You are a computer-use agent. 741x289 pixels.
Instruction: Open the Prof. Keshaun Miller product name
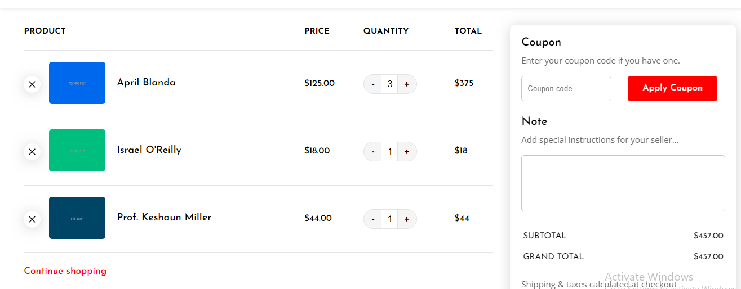164,217
